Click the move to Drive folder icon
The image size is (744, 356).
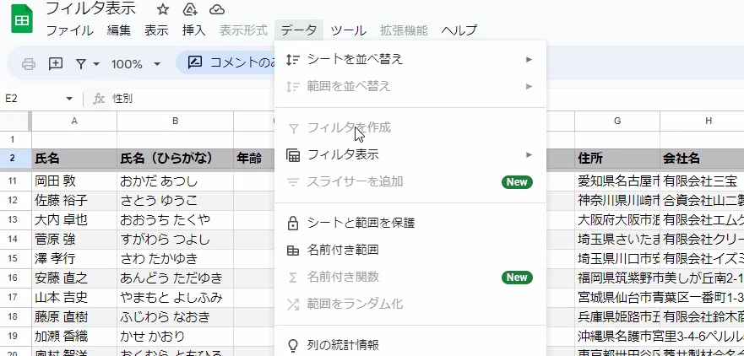click(x=190, y=9)
